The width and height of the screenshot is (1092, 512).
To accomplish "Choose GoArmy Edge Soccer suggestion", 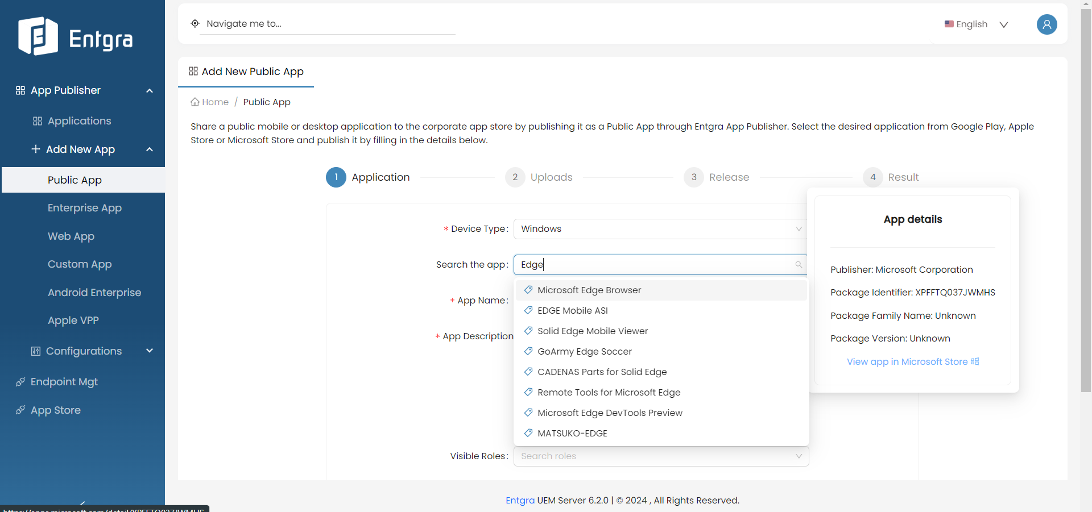I will 661,352.
